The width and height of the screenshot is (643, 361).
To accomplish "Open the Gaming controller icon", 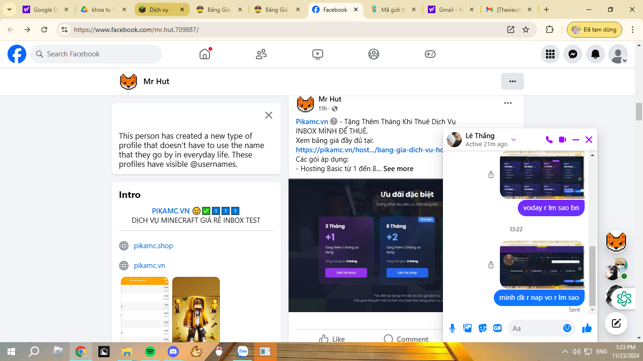I will click(x=430, y=54).
